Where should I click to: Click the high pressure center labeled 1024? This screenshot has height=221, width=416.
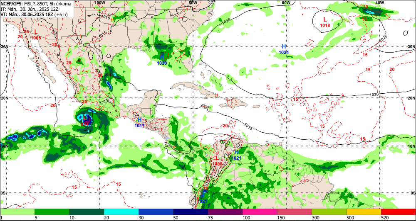click(x=284, y=49)
